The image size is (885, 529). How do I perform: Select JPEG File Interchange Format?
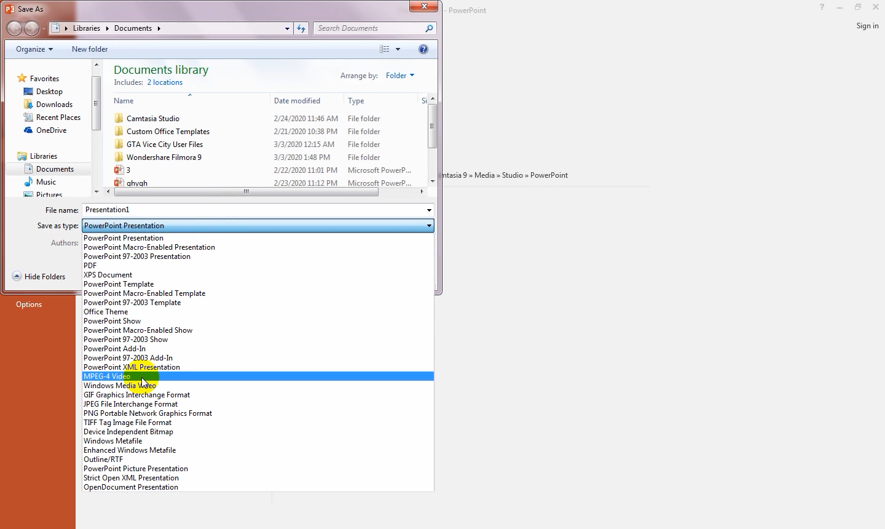[258, 404]
